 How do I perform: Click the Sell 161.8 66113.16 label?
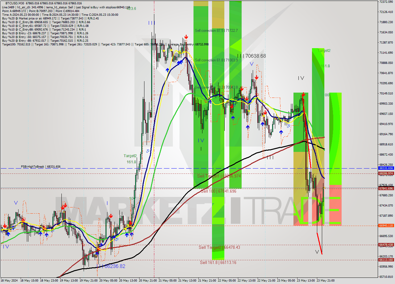(x=218, y=262)
